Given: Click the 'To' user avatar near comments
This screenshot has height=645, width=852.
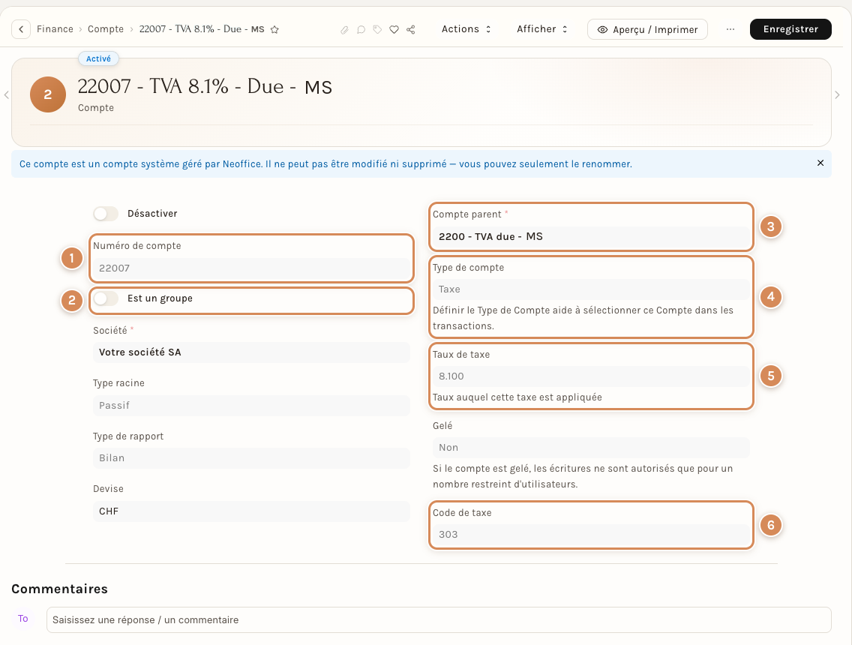Looking at the screenshot, I should click(22, 618).
